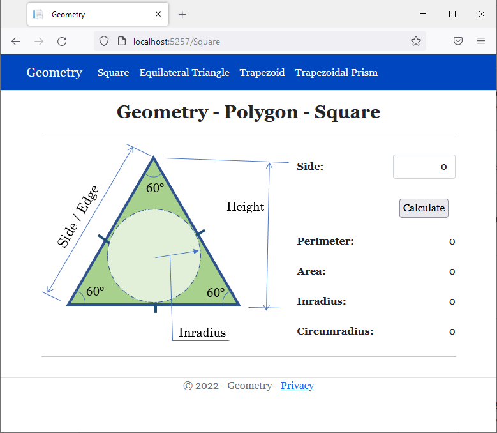The image size is (497, 433).
Task: Click the Calculate button
Action: (424, 208)
